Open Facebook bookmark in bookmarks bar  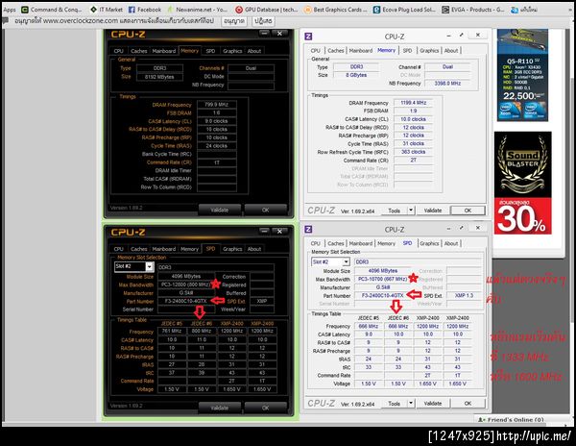[145, 10]
